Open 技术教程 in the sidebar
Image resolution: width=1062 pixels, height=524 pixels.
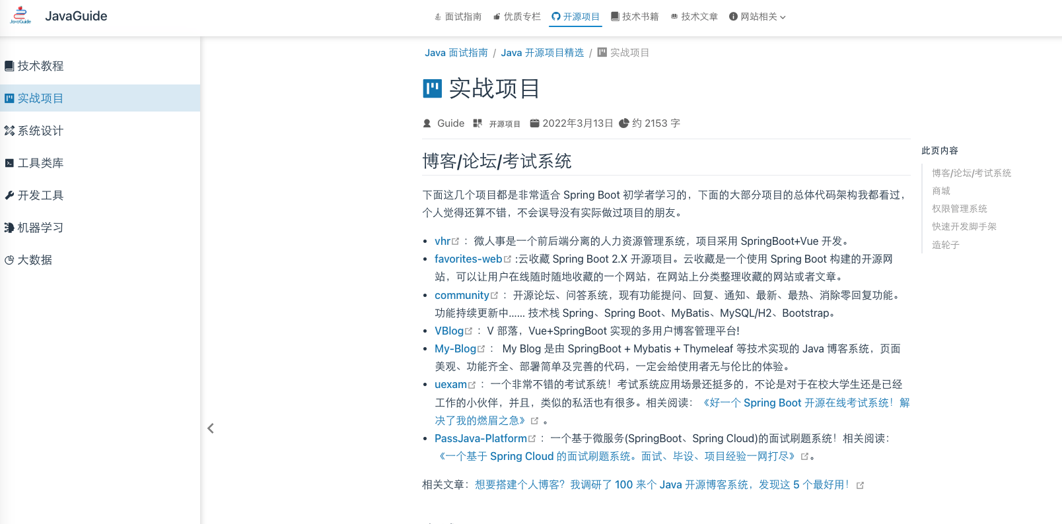100,66
